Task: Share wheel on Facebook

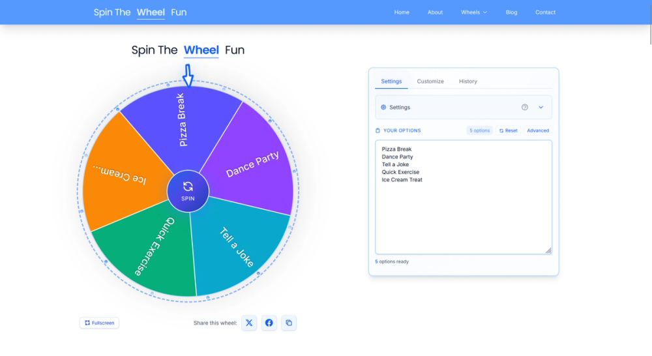Action: point(269,323)
